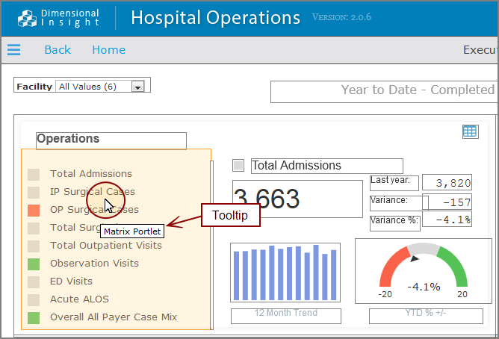Click the 3,663 admissions value
This screenshot has height=339, width=499.
pyautogui.click(x=297, y=199)
